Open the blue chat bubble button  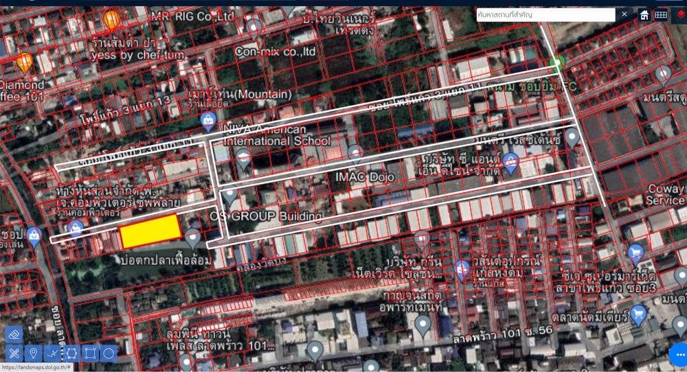679,353
